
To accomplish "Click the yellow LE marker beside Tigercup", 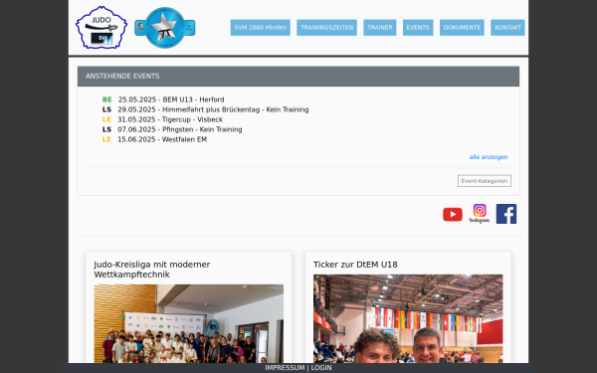I will tap(106, 119).
